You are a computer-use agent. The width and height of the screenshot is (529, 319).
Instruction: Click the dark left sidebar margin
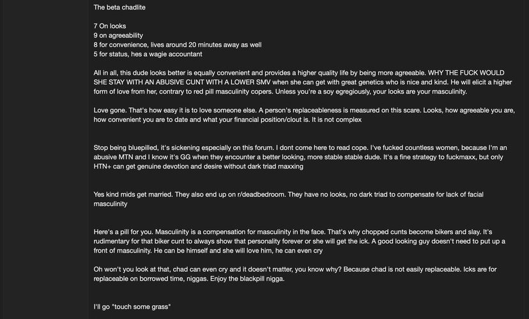tap(45, 159)
